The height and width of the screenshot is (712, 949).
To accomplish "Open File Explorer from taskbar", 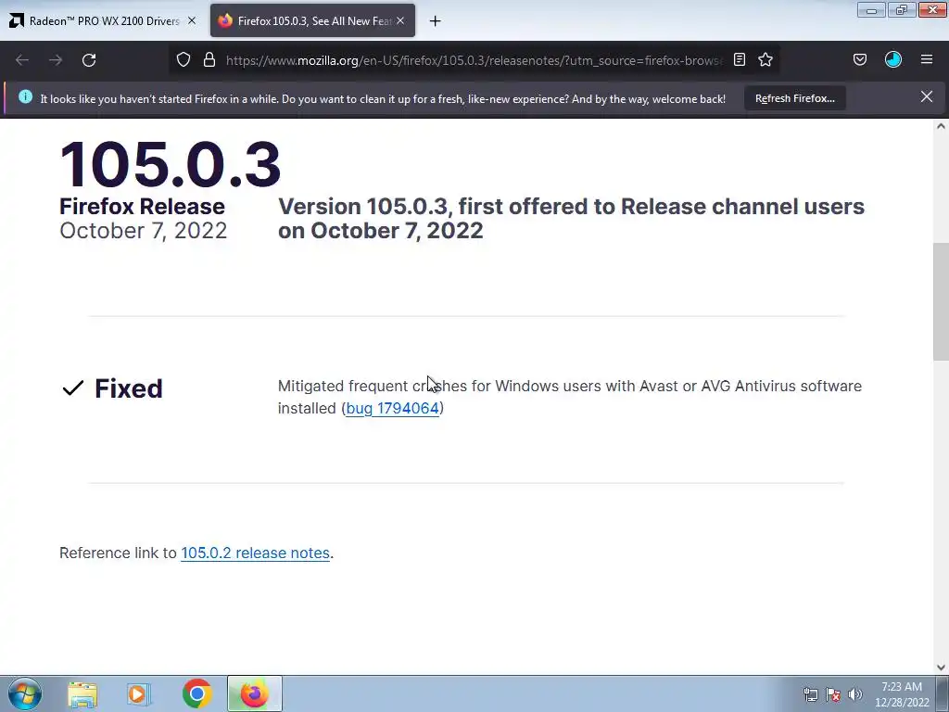I will pyautogui.click(x=82, y=693).
